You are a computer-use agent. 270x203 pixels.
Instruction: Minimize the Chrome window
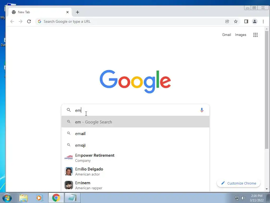pos(248,8)
